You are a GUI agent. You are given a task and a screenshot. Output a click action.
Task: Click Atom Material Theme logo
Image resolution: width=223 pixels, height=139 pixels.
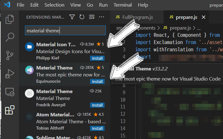point(29,117)
